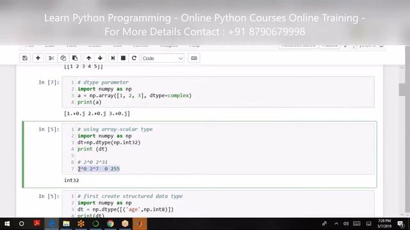Move the selected cell up
The height and width of the screenshot is (230, 410).
(x=88, y=58)
